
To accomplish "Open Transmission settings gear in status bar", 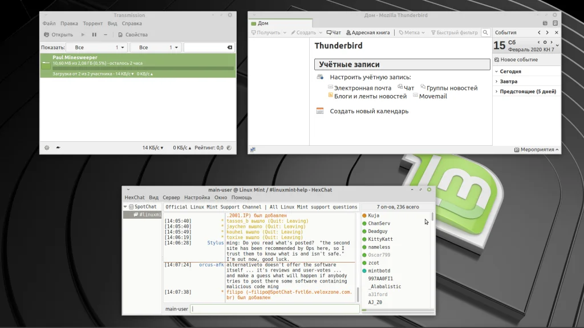I will 47,147.
